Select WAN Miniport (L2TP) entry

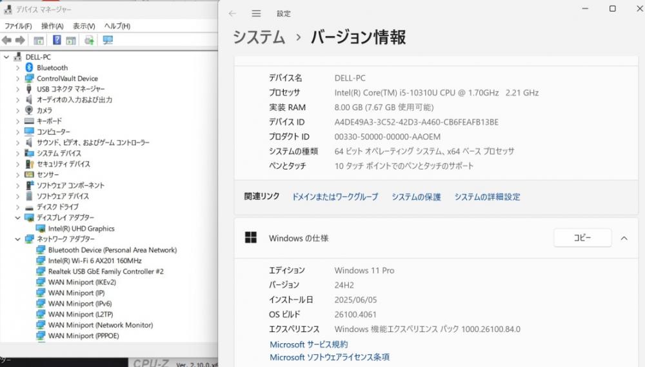tap(80, 314)
